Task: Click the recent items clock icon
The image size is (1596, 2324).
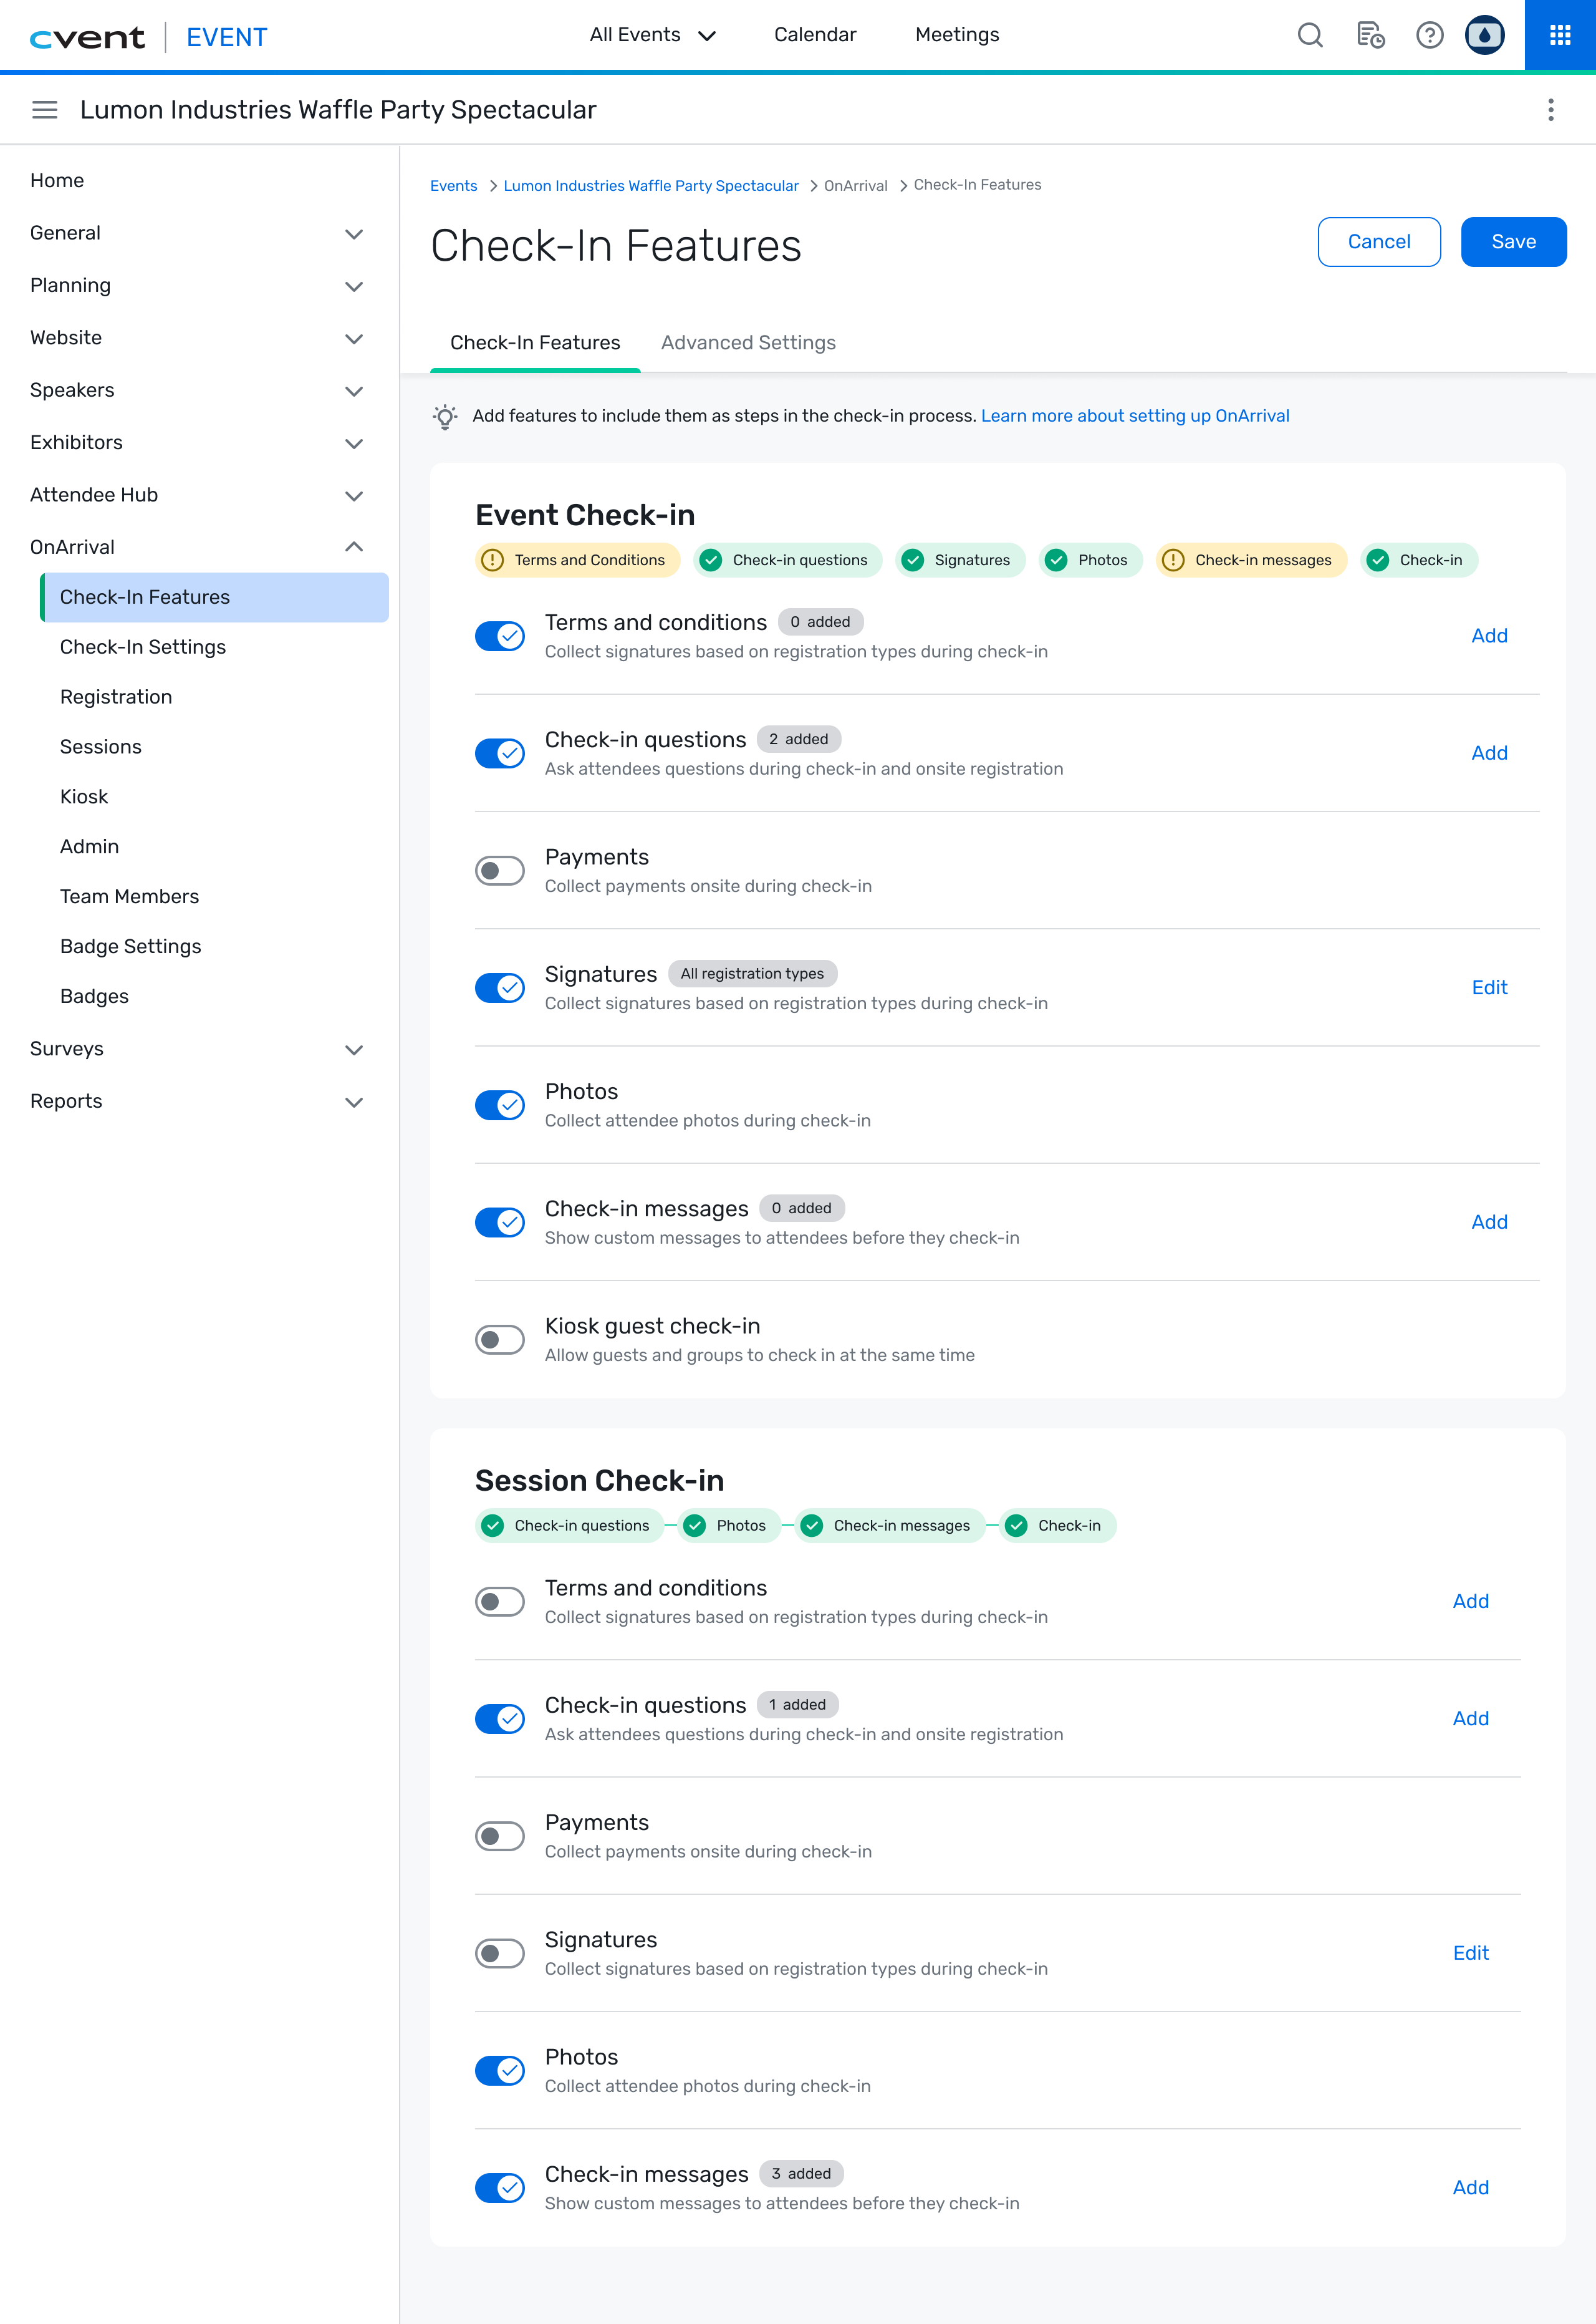Action: click(1370, 35)
